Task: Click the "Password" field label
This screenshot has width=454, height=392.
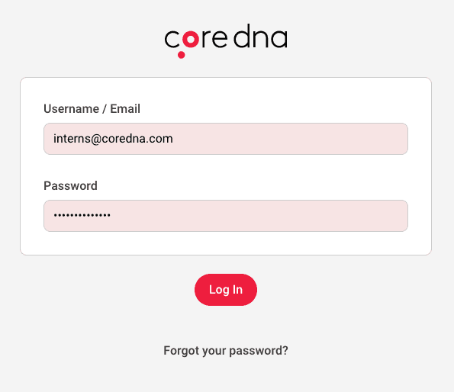Action: click(70, 186)
